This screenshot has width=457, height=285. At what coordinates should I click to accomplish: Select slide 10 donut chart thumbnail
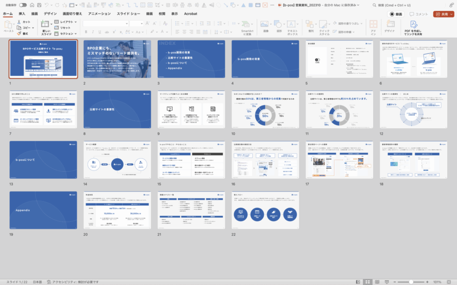(x=265, y=110)
